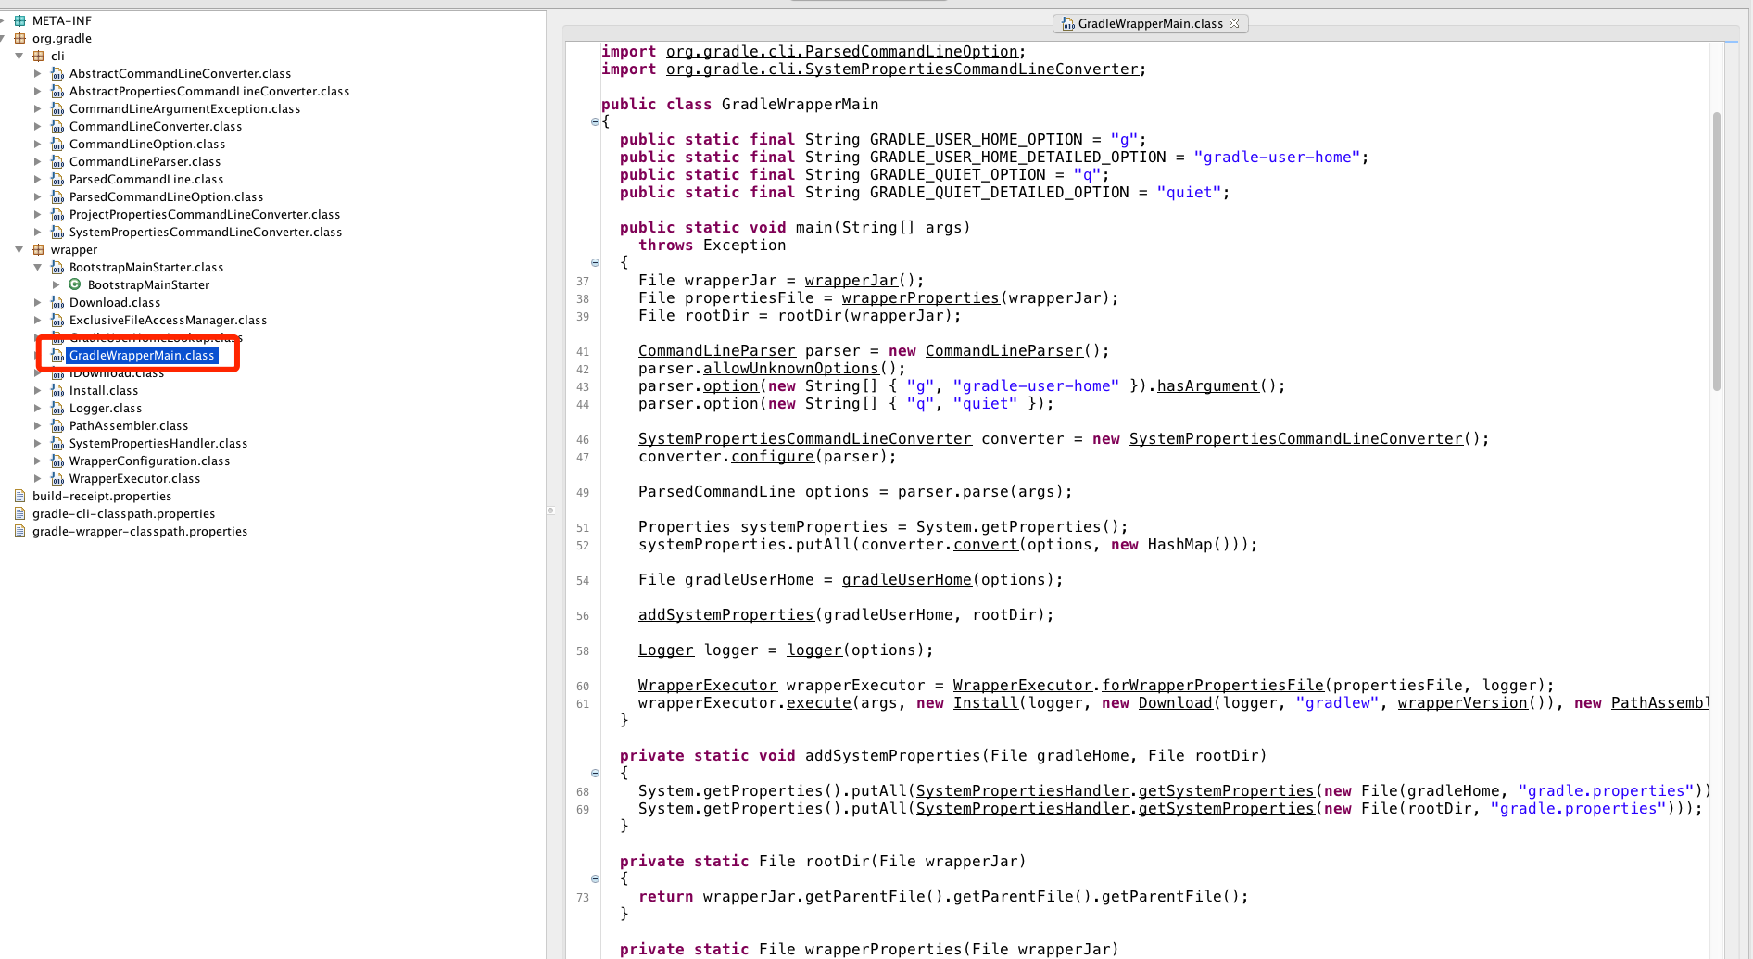1753x959 pixels.
Task: Expand the Download.class node
Action: click(38, 302)
